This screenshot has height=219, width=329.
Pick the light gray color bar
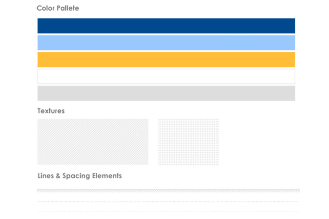pyautogui.click(x=166, y=93)
